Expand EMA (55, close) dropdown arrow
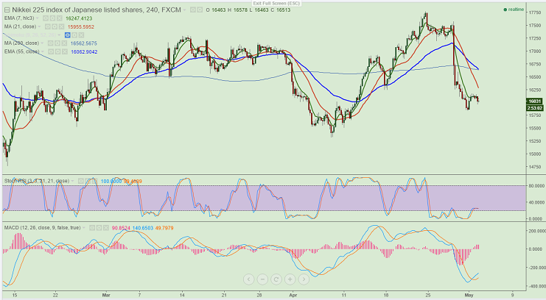 (43, 51)
